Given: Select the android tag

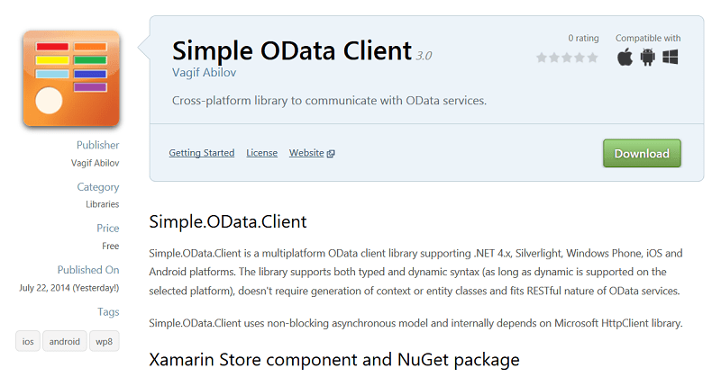Looking at the screenshot, I should coord(65,341).
